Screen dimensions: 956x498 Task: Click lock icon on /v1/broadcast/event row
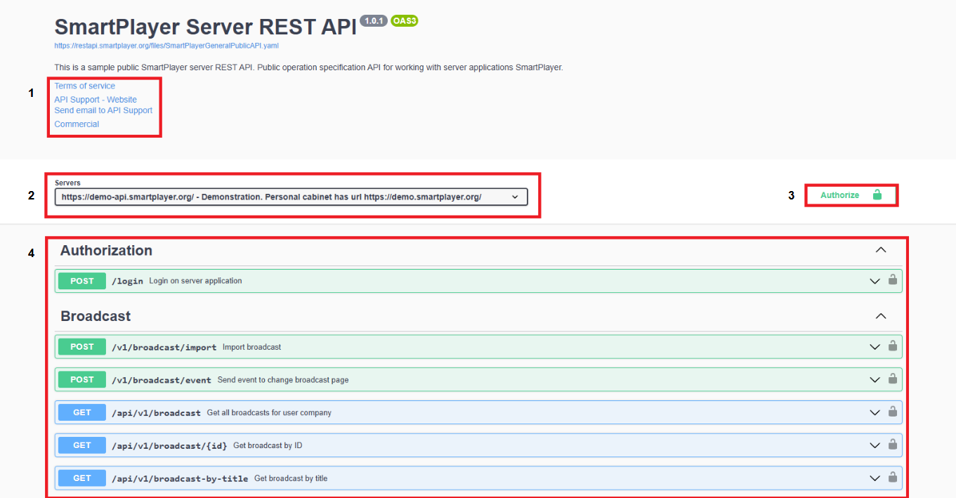(892, 379)
